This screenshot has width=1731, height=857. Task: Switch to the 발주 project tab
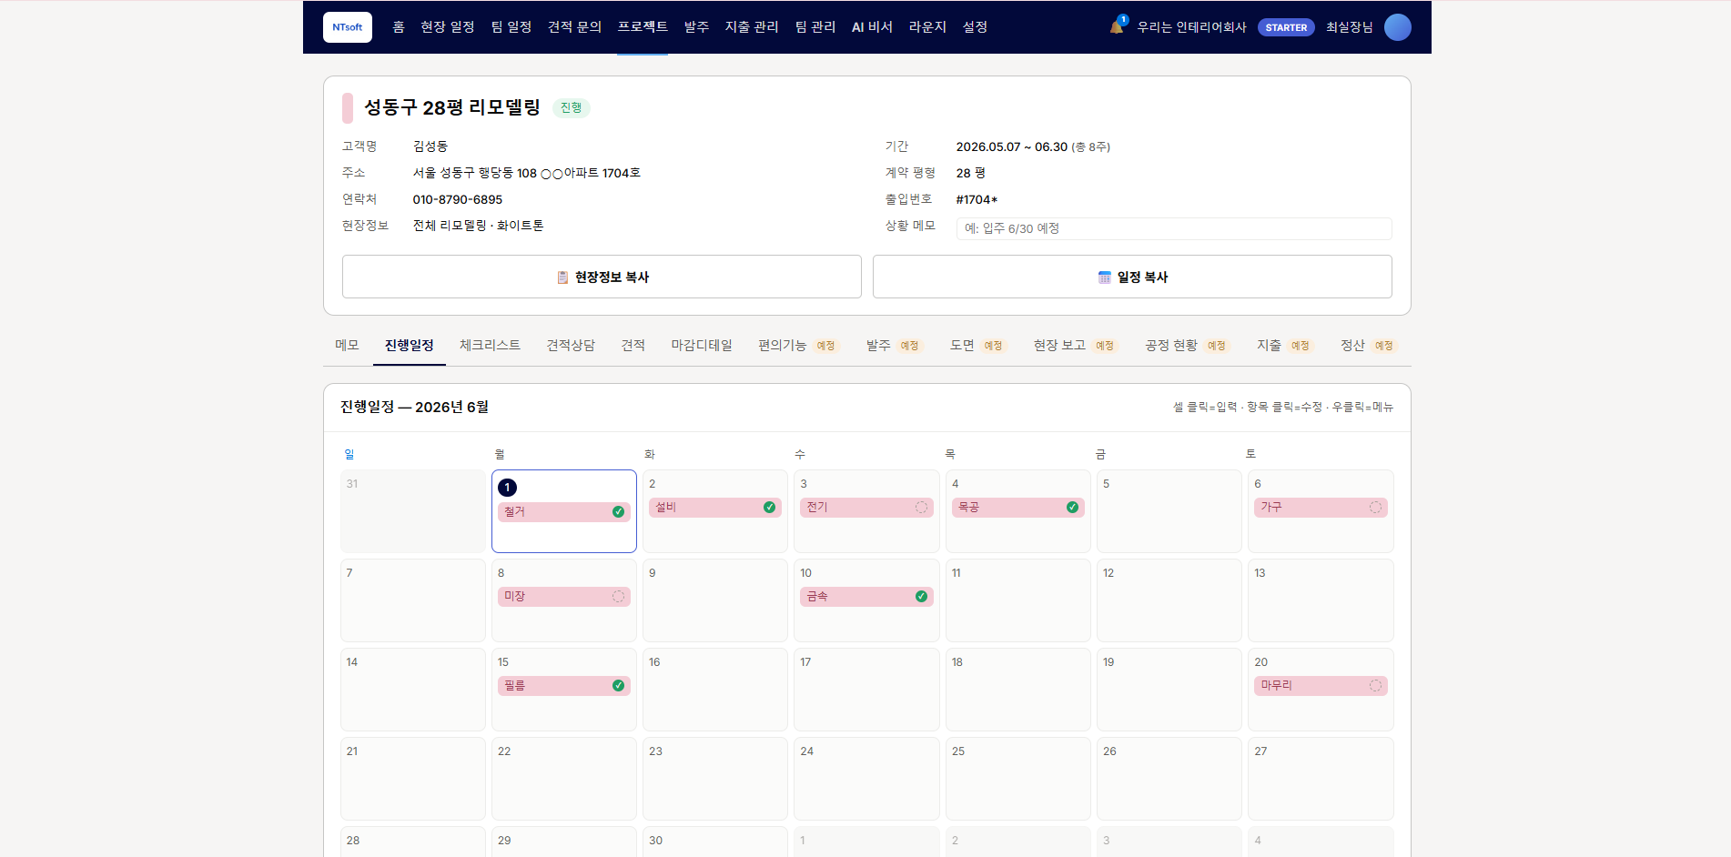coord(894,346)
